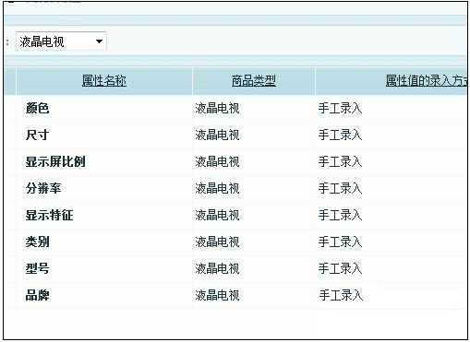The width and height of the screenshot is (470, 342).
Task: Click 液晶电视 in the 型号 row
Action: click(217, 268)
